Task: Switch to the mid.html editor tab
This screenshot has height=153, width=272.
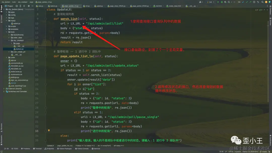Action: [x=158, y=6]
